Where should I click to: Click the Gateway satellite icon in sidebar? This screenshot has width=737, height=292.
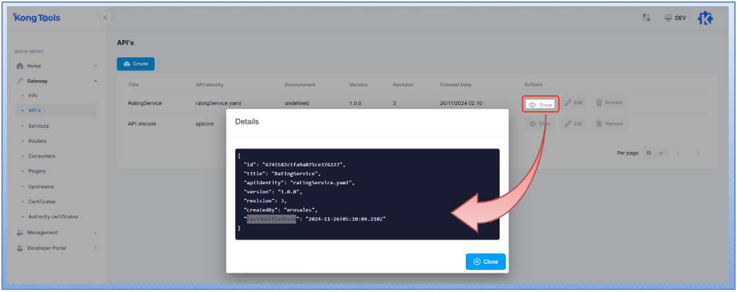click(20, 81)
